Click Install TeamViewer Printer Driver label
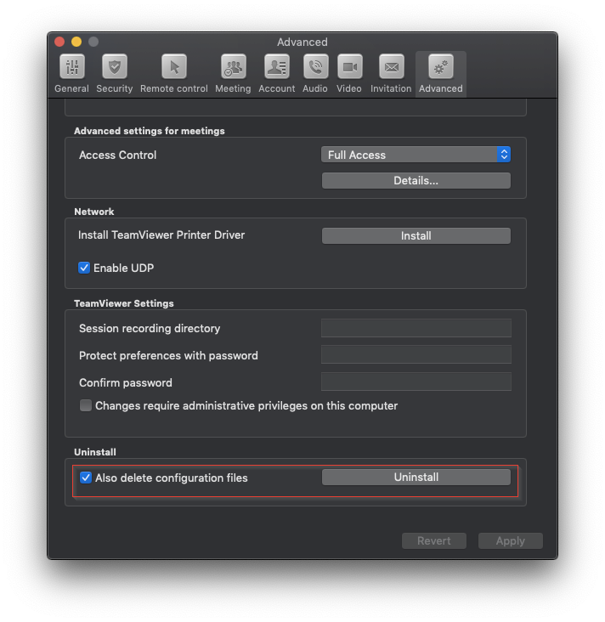The width and height of the screenshot is (605, 622). 161,235
